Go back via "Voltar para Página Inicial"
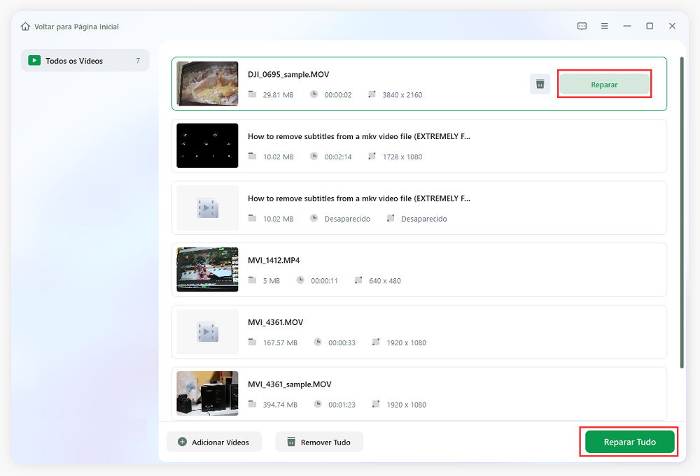The image size is (700, 476). [x=69, y=27]
